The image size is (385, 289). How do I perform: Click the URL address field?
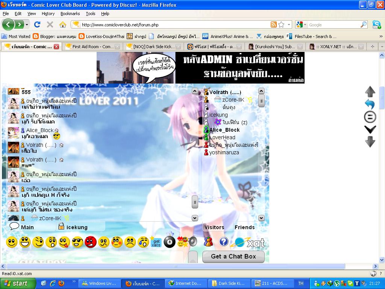pos(175,24)
